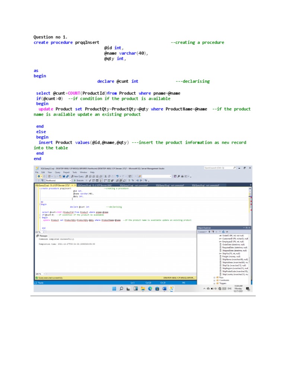Click the taskbar Search icon

(121, 289)
